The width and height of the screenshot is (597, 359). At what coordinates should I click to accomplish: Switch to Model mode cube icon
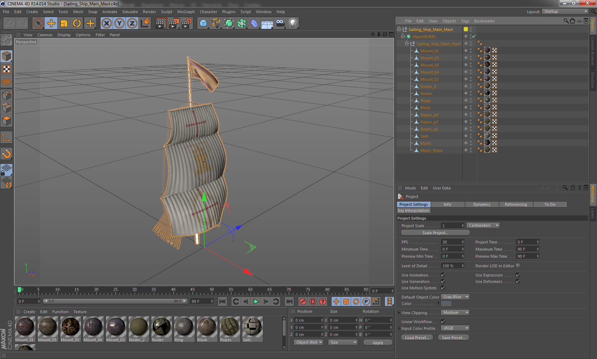click(x=6, y=56)
